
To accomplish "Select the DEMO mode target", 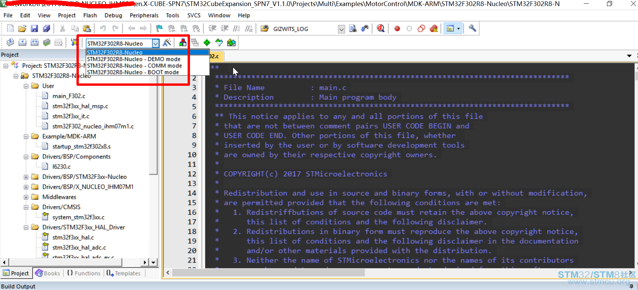I will point(134,59).
